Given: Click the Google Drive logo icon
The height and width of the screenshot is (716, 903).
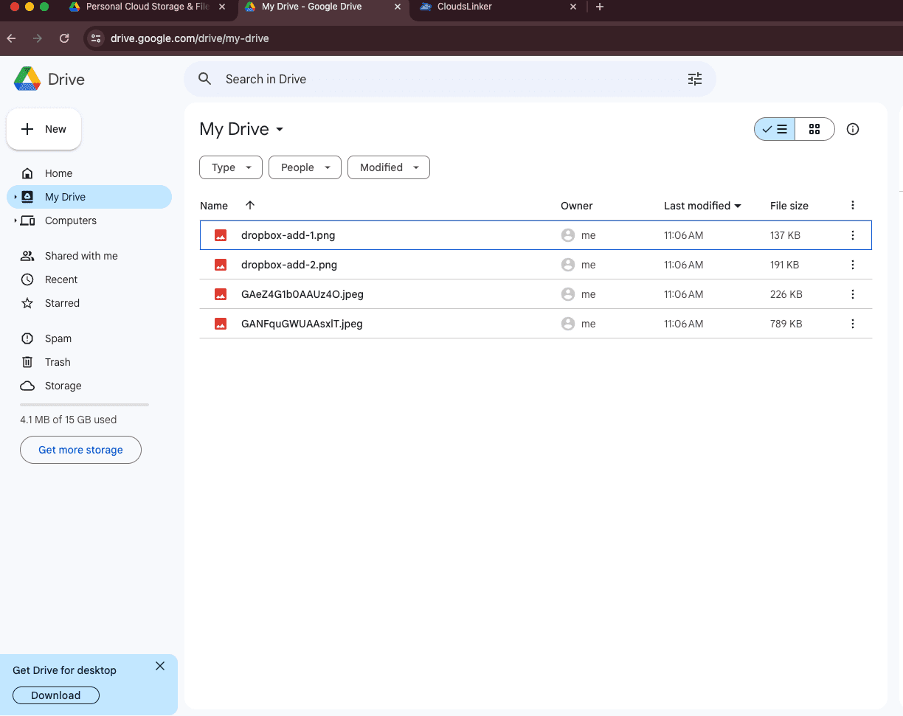Looking at the screenshot, I should click(27, 79).
